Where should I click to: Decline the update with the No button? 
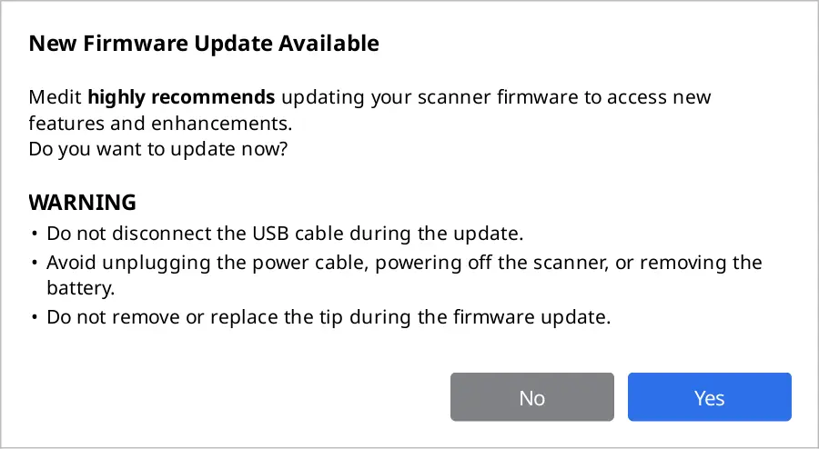(531, 397)
